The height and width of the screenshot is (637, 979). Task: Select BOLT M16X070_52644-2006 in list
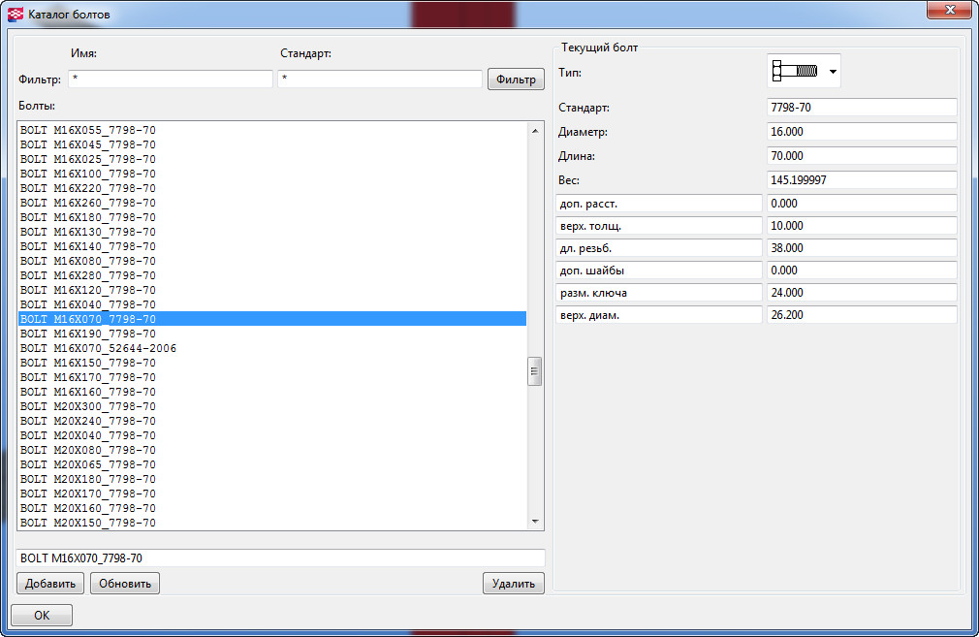272,348
